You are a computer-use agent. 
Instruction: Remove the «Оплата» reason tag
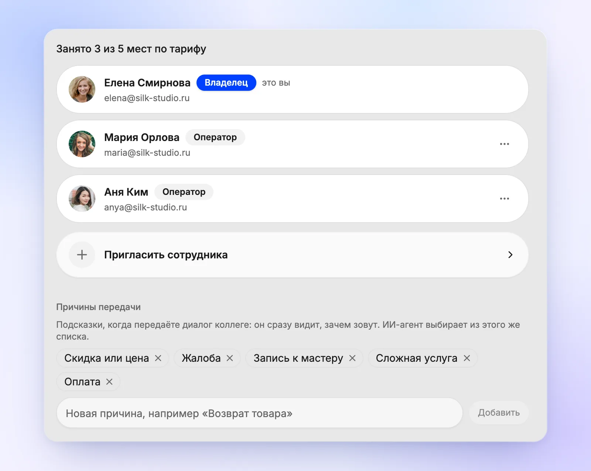[109, 382]
